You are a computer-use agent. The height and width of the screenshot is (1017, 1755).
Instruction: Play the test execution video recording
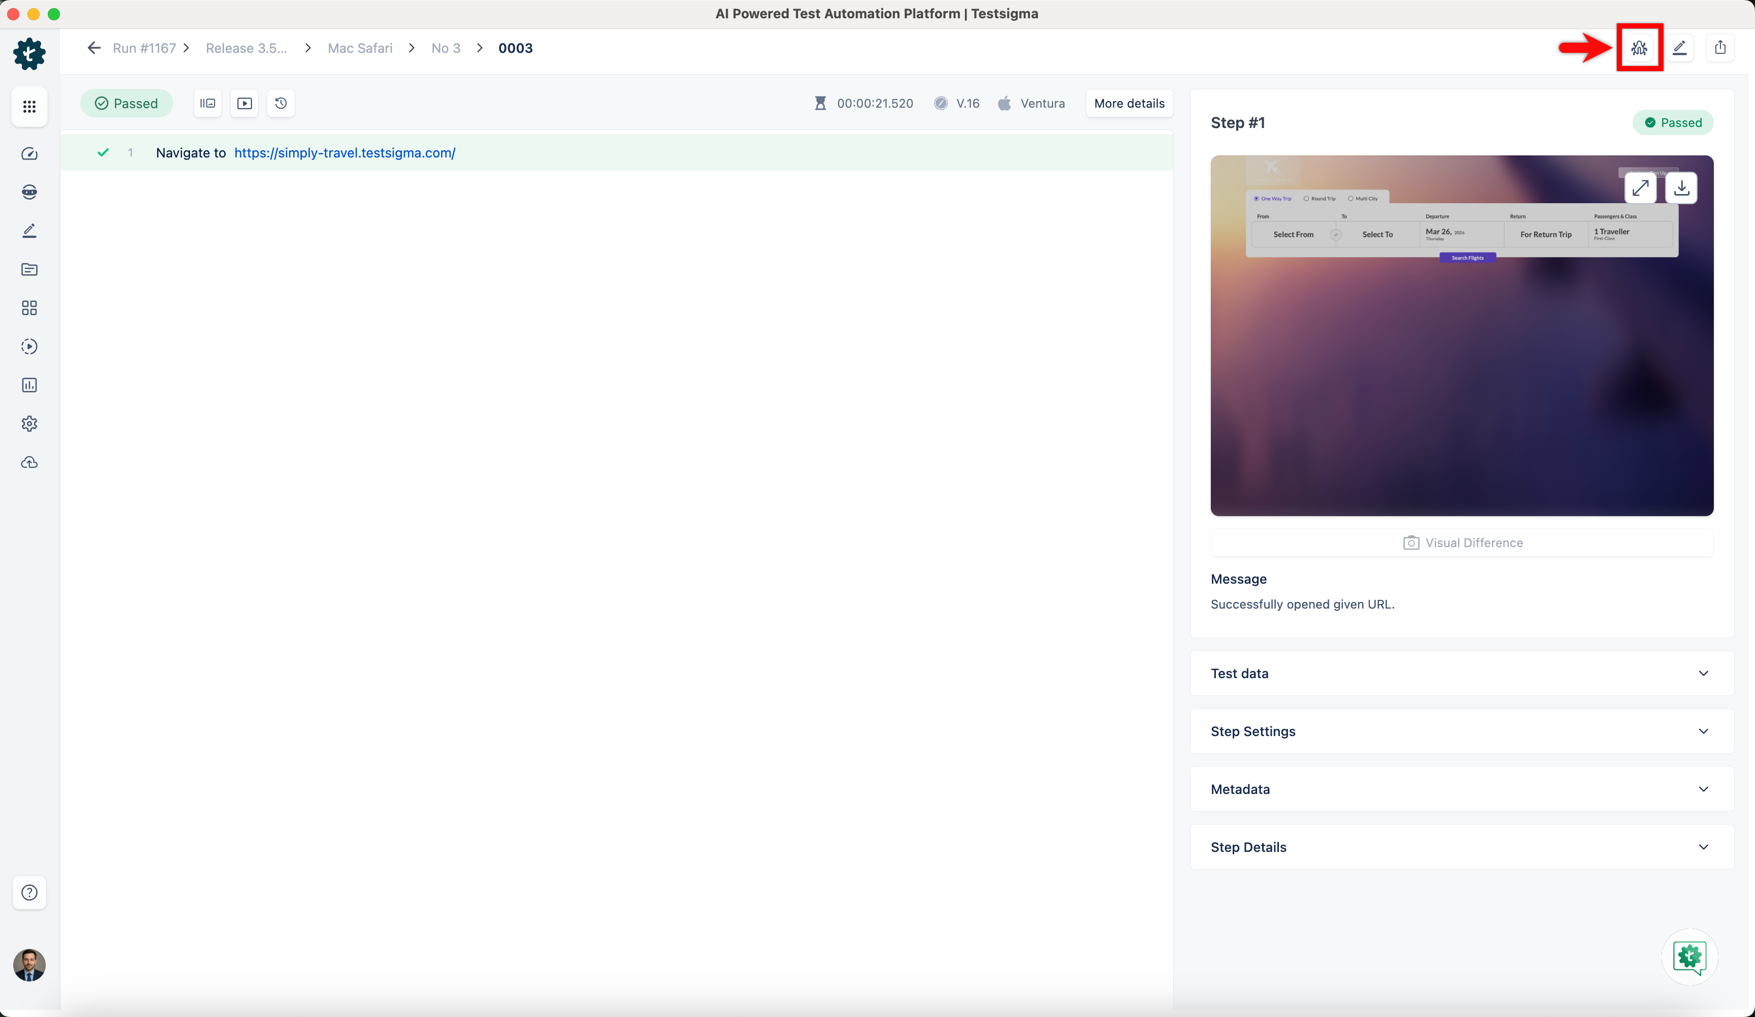coord(244,103)
